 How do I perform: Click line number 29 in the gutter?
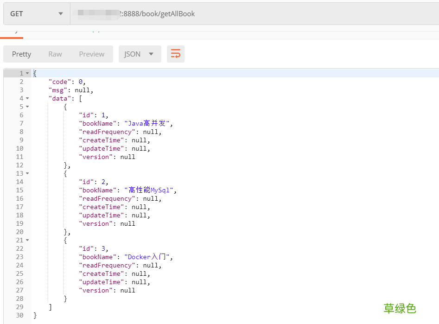click(x=19, y=307)
